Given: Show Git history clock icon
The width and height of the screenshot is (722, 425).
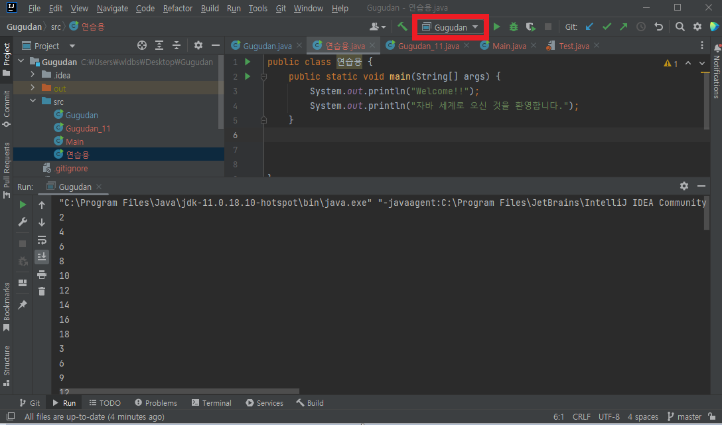Looking at the screenshot, I should (641, 27).
